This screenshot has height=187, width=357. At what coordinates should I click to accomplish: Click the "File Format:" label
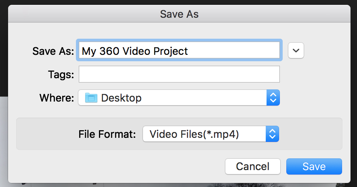pyautogui.click(x=107, y=134)
